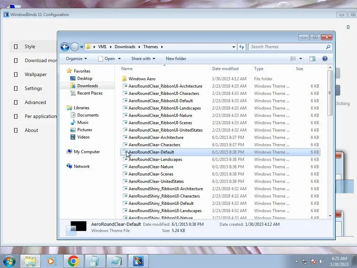The height and width of the screenshot is (268, 357).
Task: Open Settings tab in WindowBlinds
Action: [x=33, y=88]
